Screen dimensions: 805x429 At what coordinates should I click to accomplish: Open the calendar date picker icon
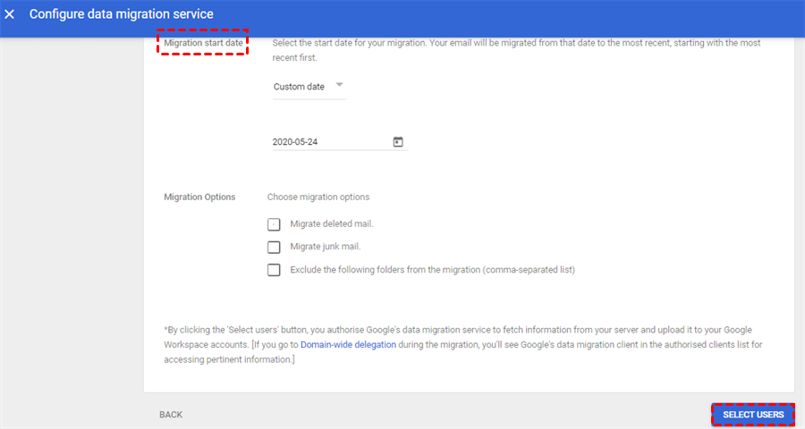398,141
